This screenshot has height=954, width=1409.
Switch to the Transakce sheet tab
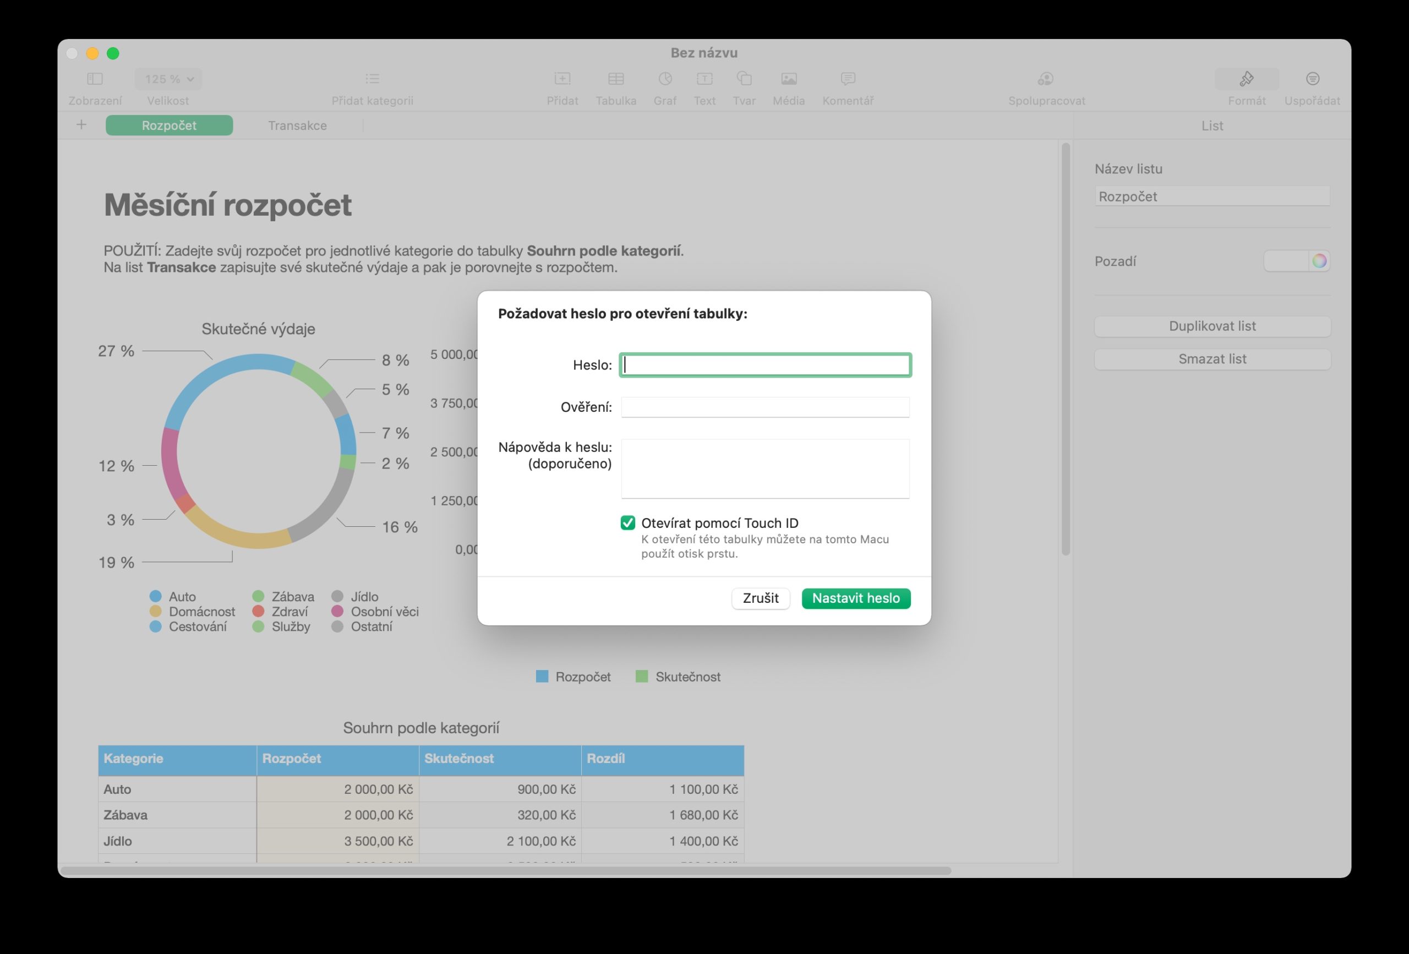tap(297, 126)
